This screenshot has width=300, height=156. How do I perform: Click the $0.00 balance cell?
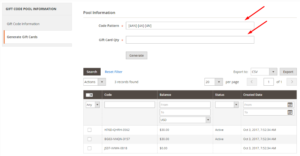(163, 148)
